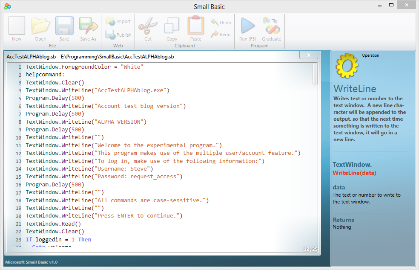419x270 pixels.
Task: Publish the program to the web
Action: pyautogui.click(x=118, y=35)
